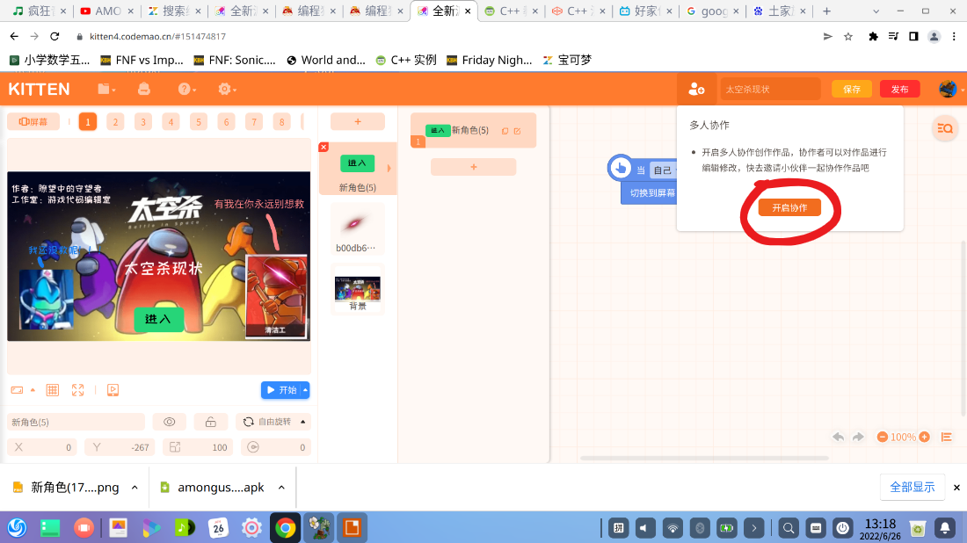Expand the stage size arrow
This screenshot has height=543, width=967.
pos(33,390)
